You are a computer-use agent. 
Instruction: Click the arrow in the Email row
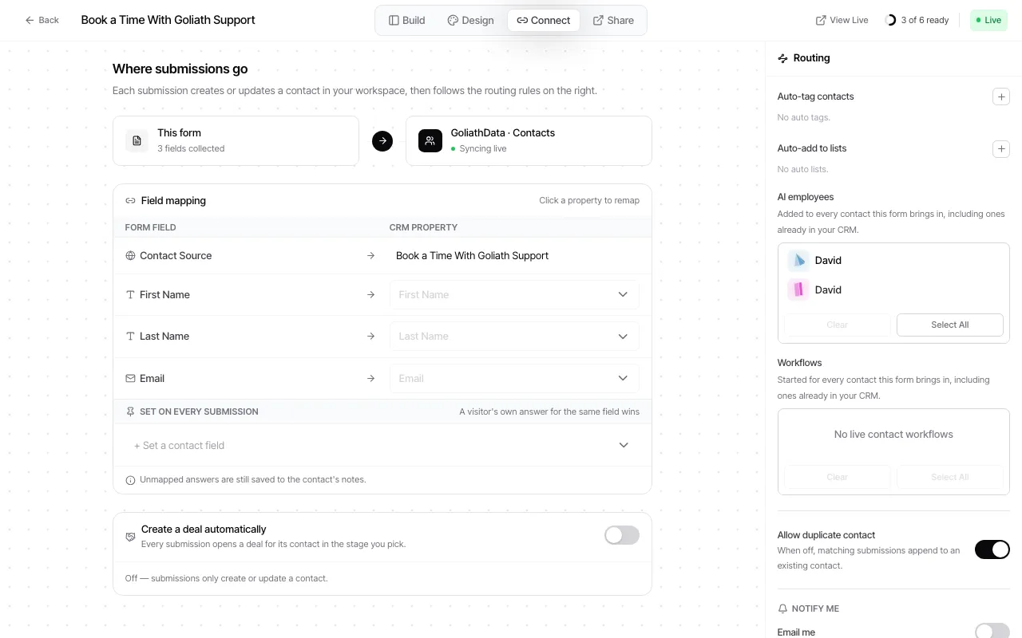(x=370, y=379)
